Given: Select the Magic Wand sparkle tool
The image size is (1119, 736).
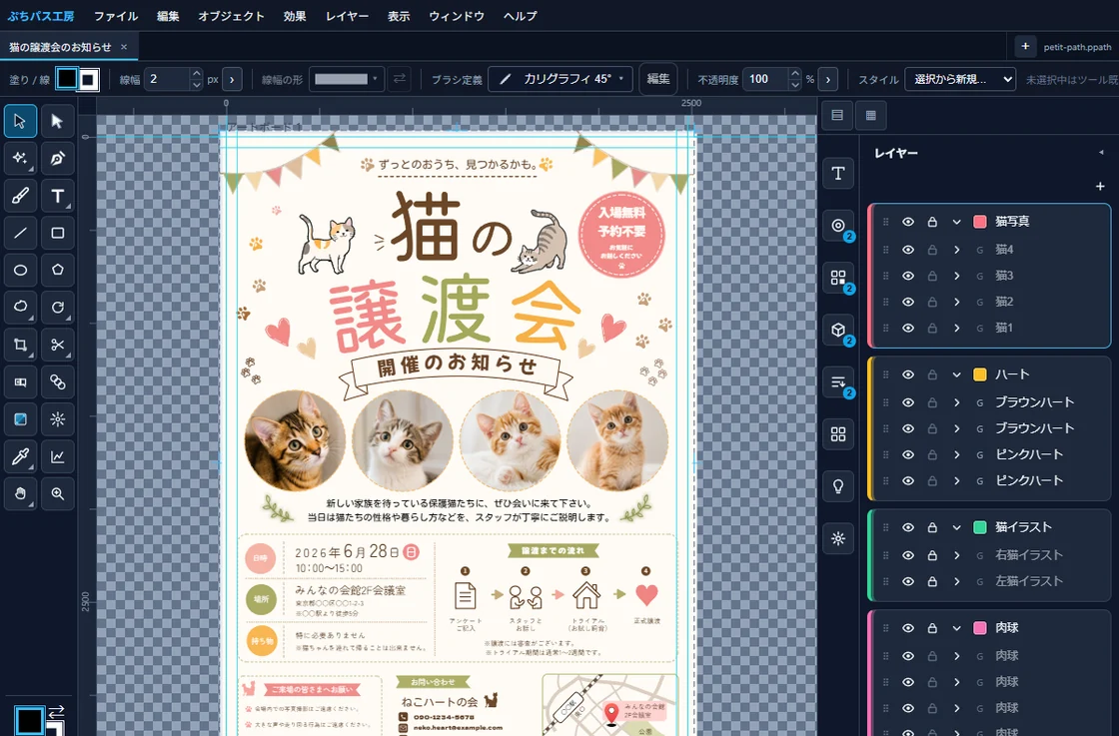Looking at the screenshot, I should 20,159.
